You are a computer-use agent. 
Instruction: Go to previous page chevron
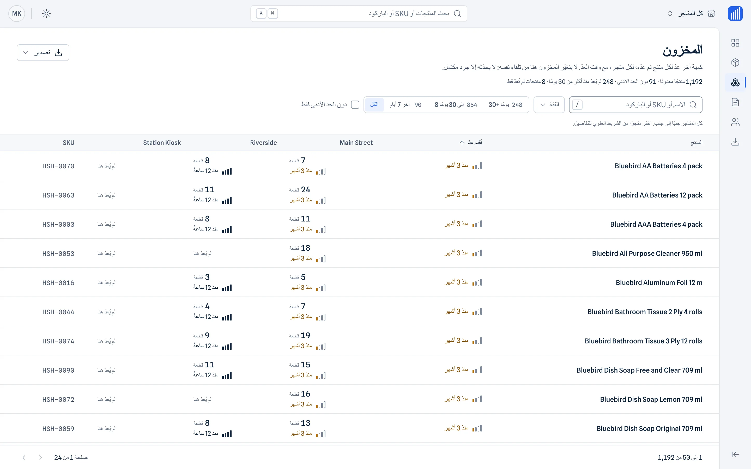pos(40,458)
